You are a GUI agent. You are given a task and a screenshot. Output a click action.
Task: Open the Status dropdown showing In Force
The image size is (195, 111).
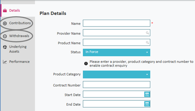click(x=116, y=52)
